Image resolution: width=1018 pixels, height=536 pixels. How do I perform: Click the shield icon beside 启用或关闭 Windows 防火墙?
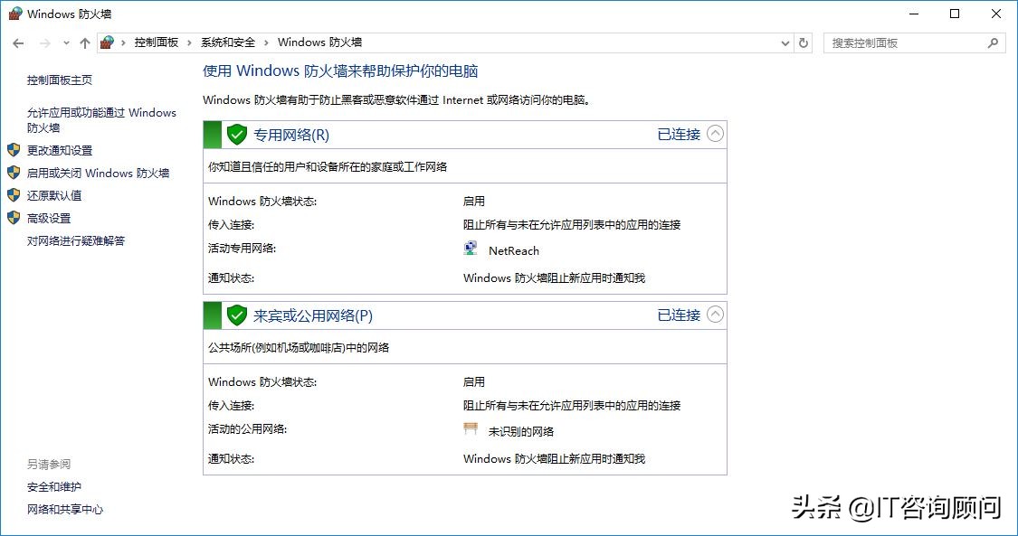[x=13, y=174]
